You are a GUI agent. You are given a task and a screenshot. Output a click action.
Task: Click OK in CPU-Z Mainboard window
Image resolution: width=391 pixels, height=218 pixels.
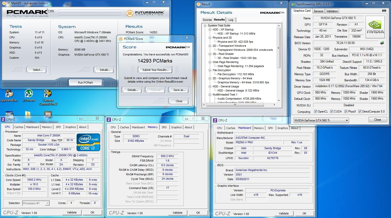(304, 213)
